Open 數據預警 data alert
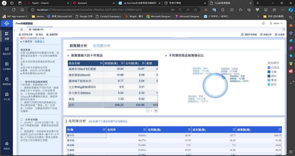295x156 pixels. click(52, 34)
